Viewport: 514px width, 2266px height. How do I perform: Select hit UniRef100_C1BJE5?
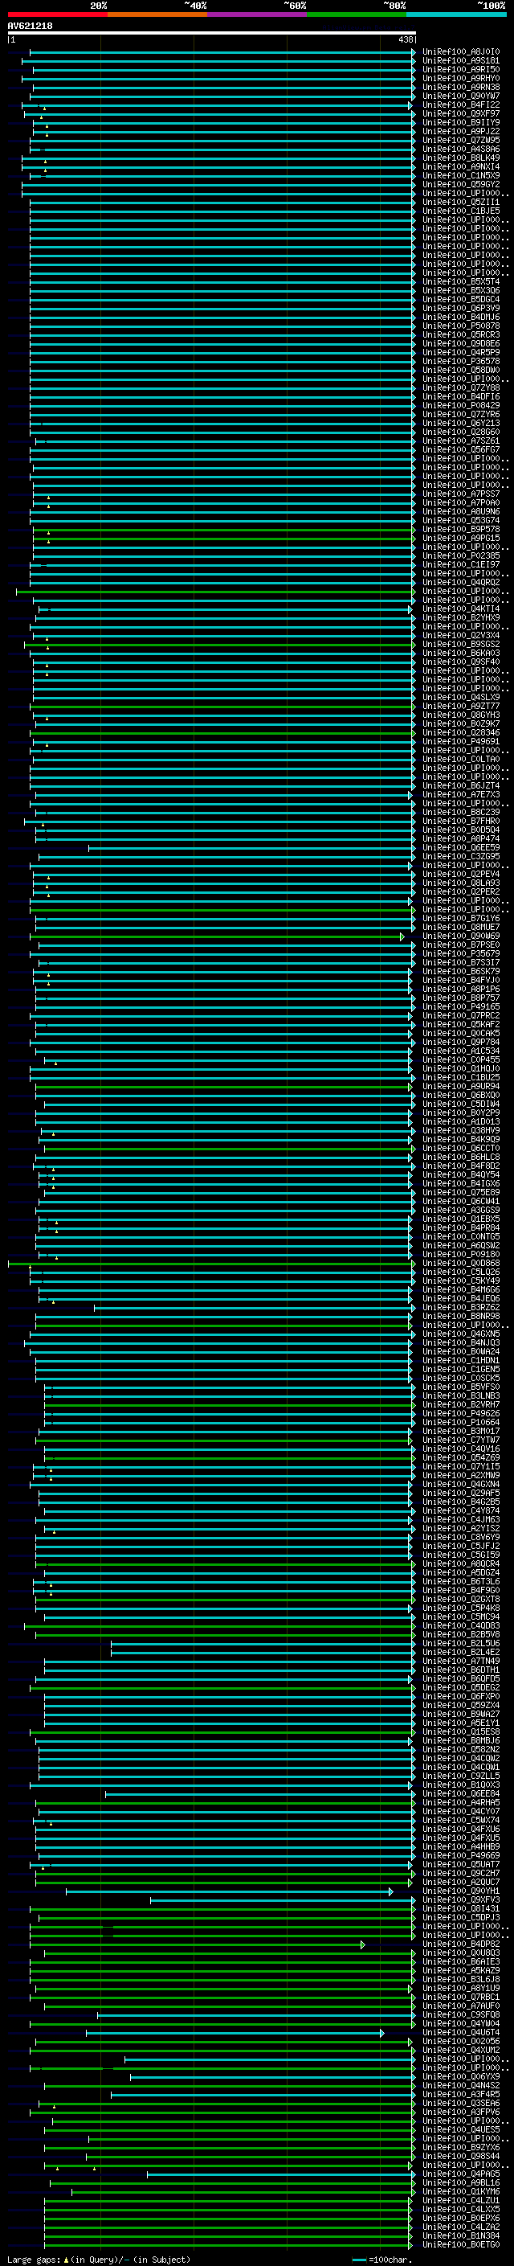click(460, 211)
